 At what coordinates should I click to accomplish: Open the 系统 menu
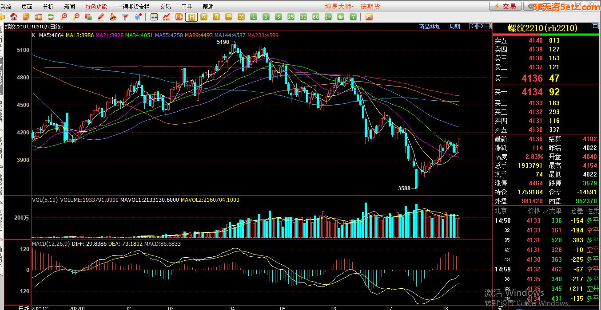(x=6, y=7)
